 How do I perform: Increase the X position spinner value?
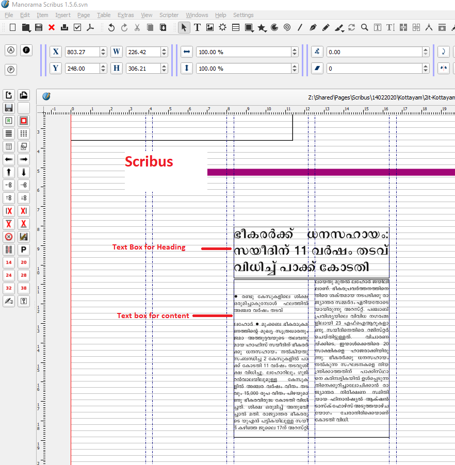click(103, 49)
